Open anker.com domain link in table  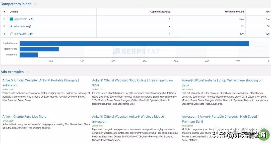coord(19,26)
